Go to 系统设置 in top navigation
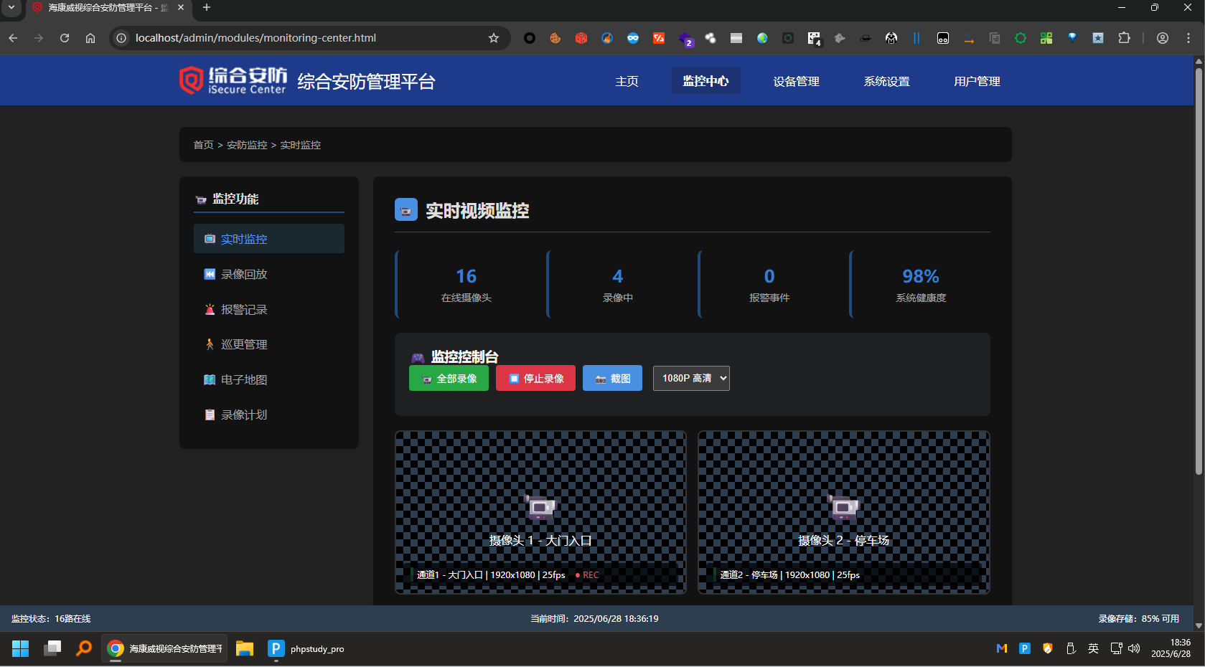 click(x=886, y=81)
